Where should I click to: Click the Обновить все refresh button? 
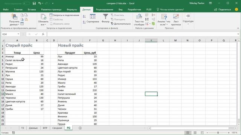[43, 19]
